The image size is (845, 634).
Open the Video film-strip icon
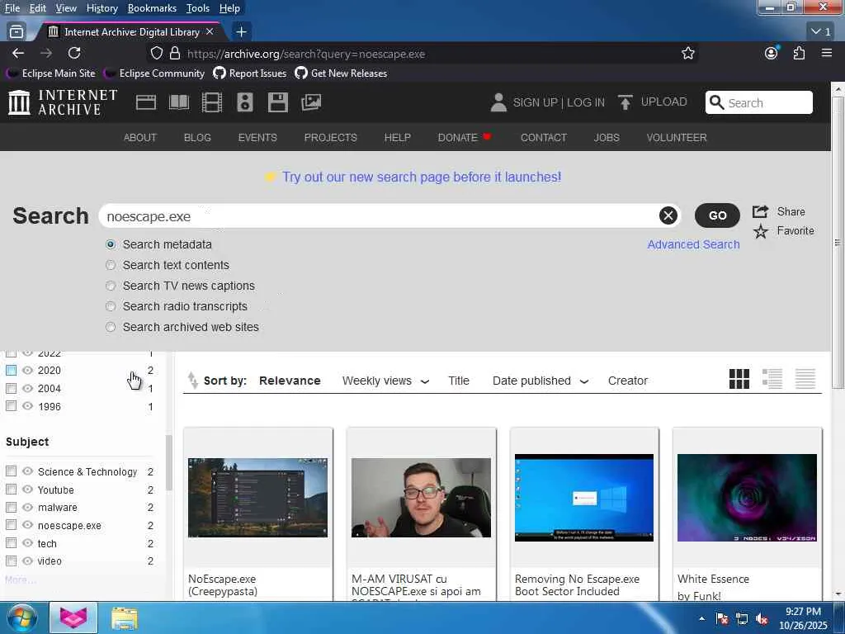[212, 102]
